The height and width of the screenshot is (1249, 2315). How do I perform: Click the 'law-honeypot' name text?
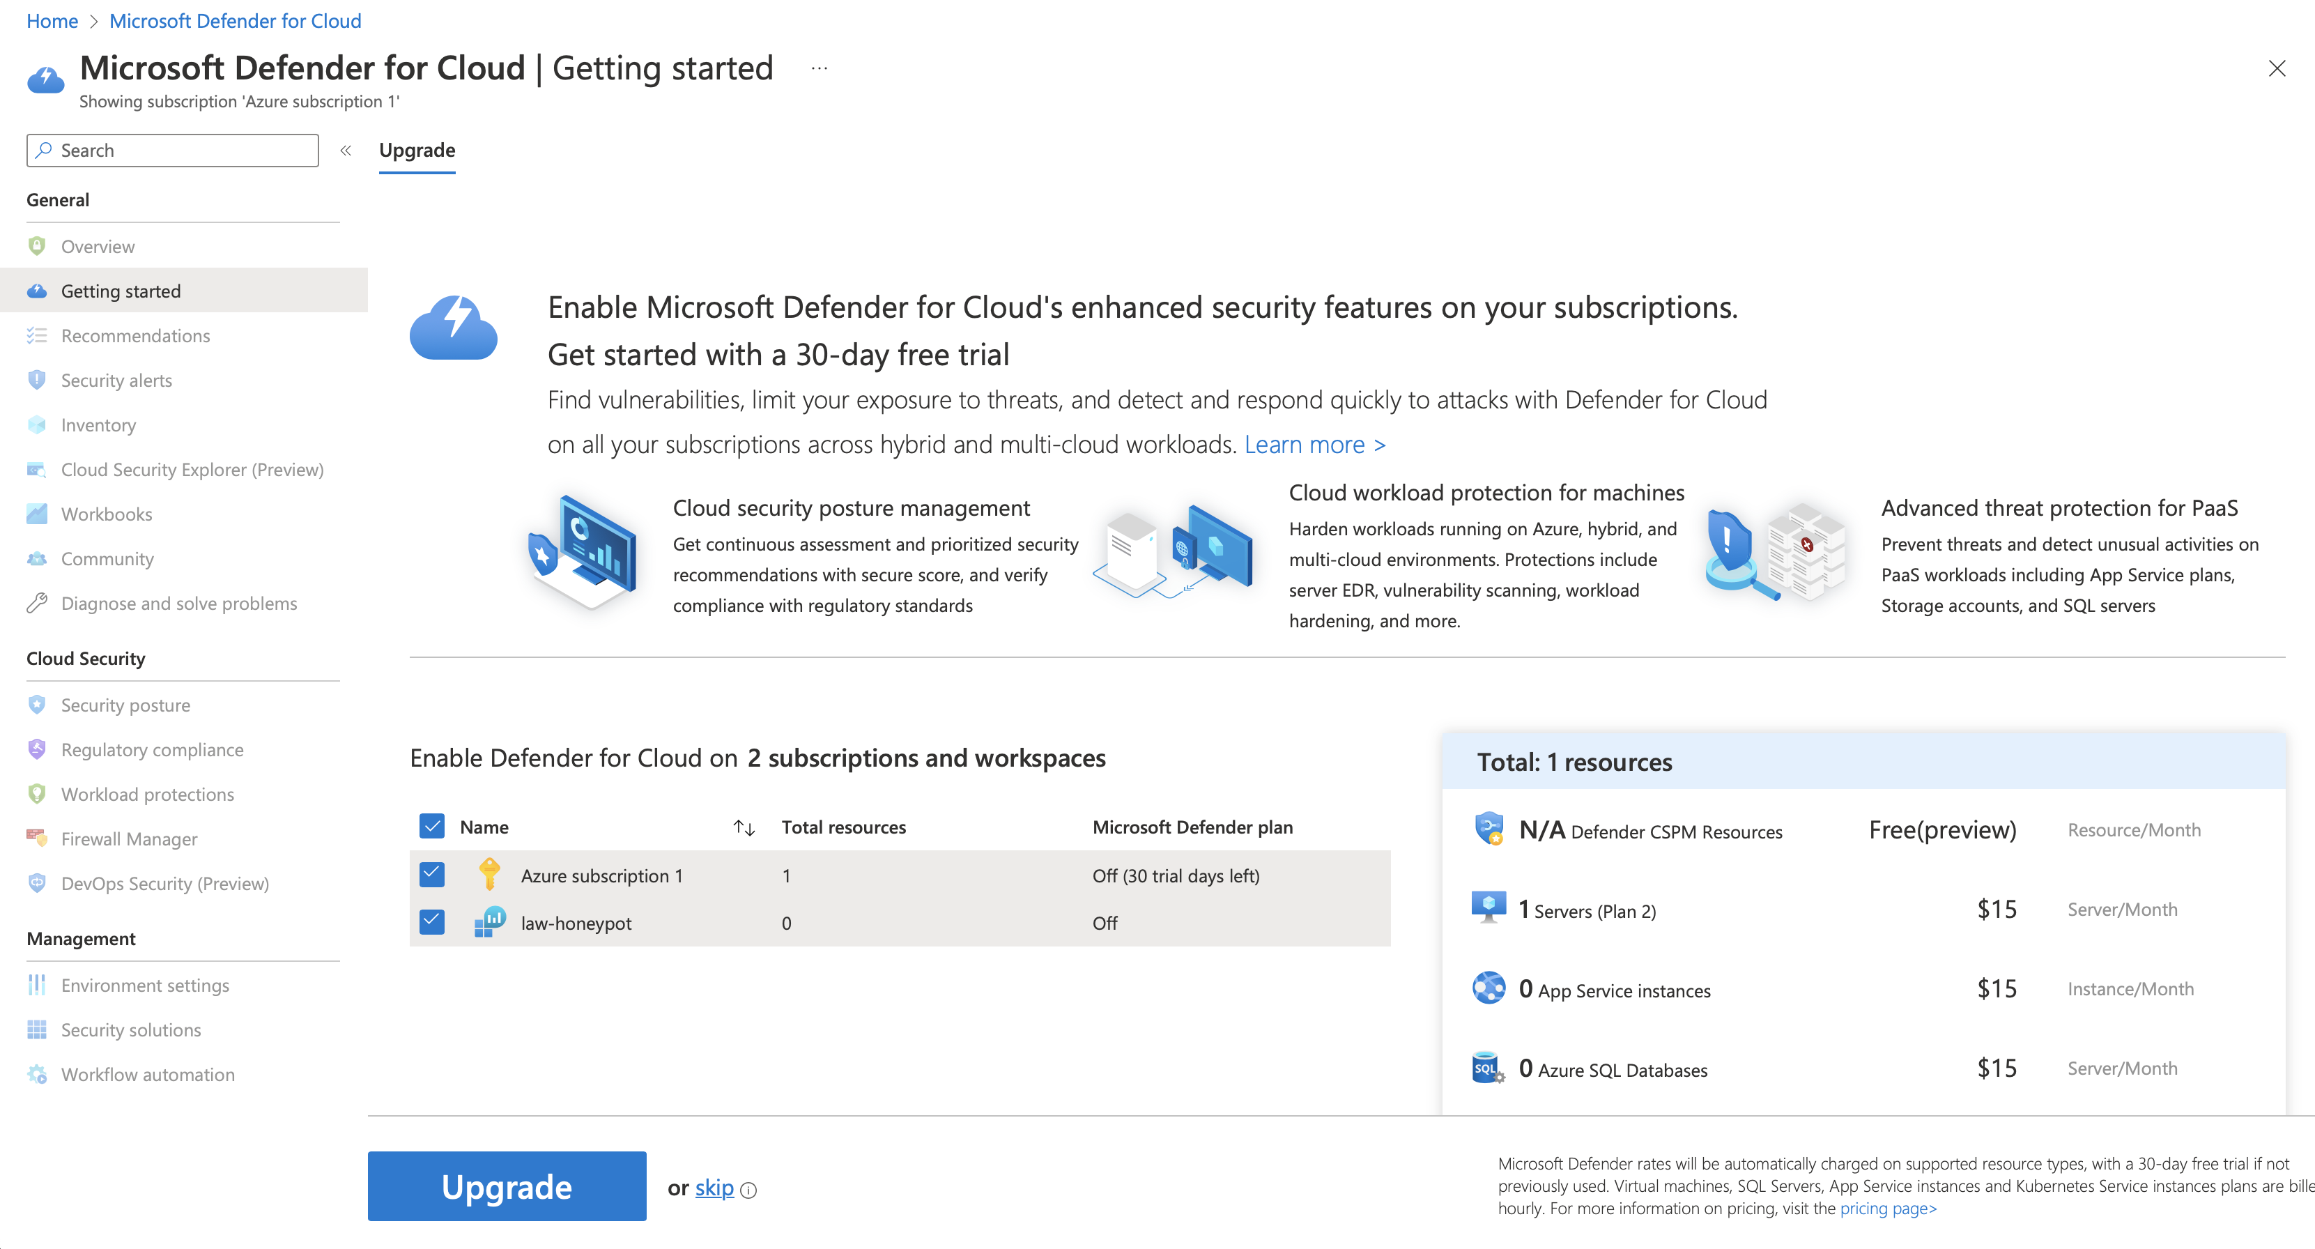pos(576,923)
